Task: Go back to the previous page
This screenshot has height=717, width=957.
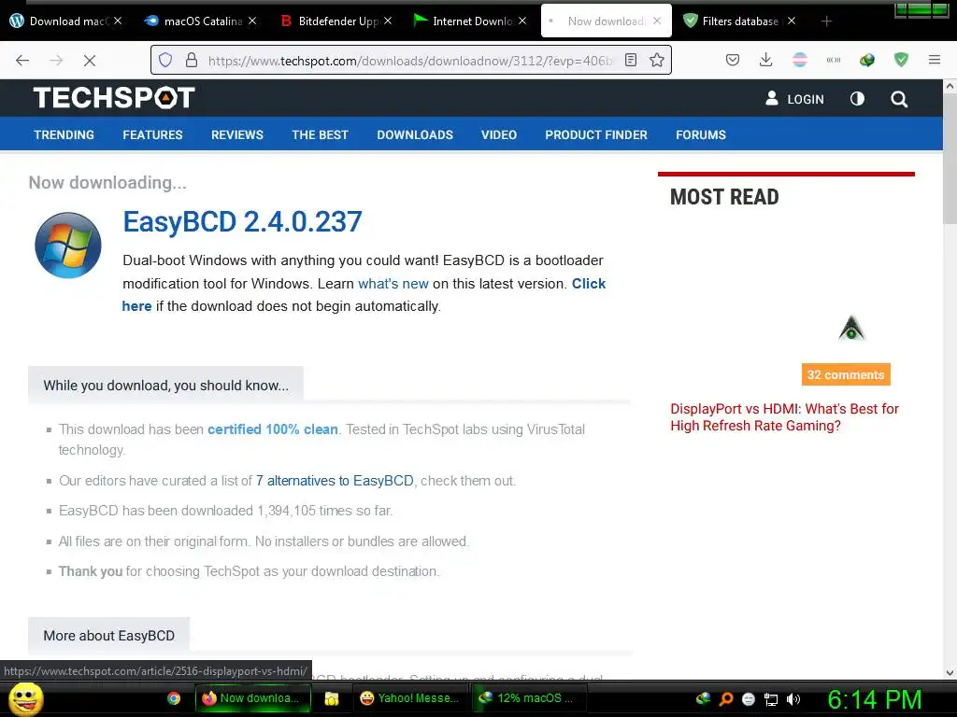Action: [x=22, y=60]
